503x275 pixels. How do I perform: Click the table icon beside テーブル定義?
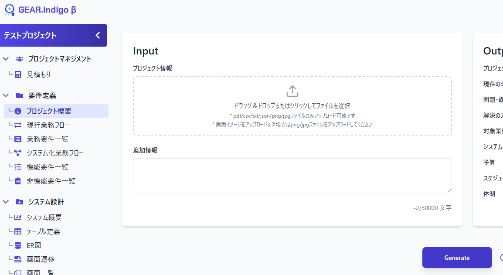click(x=18, y=231)
